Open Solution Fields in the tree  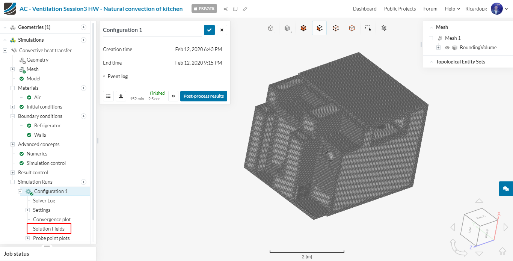(49, 229)
